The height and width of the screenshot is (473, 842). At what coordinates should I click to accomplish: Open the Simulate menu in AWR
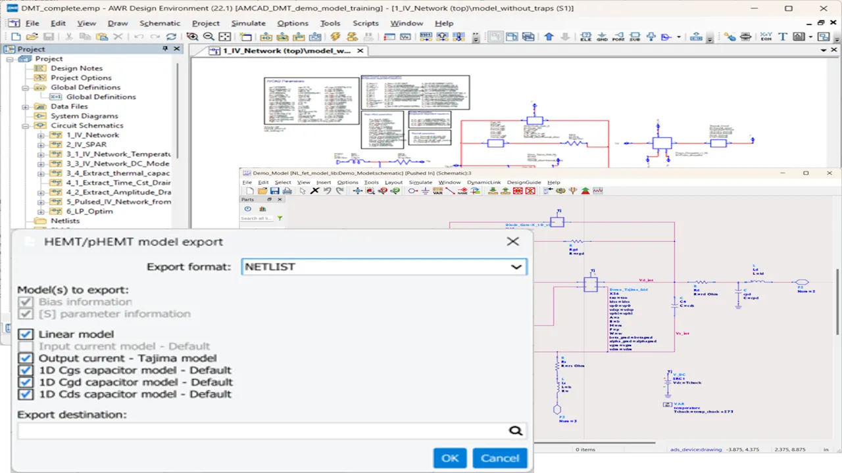[249, 23]
